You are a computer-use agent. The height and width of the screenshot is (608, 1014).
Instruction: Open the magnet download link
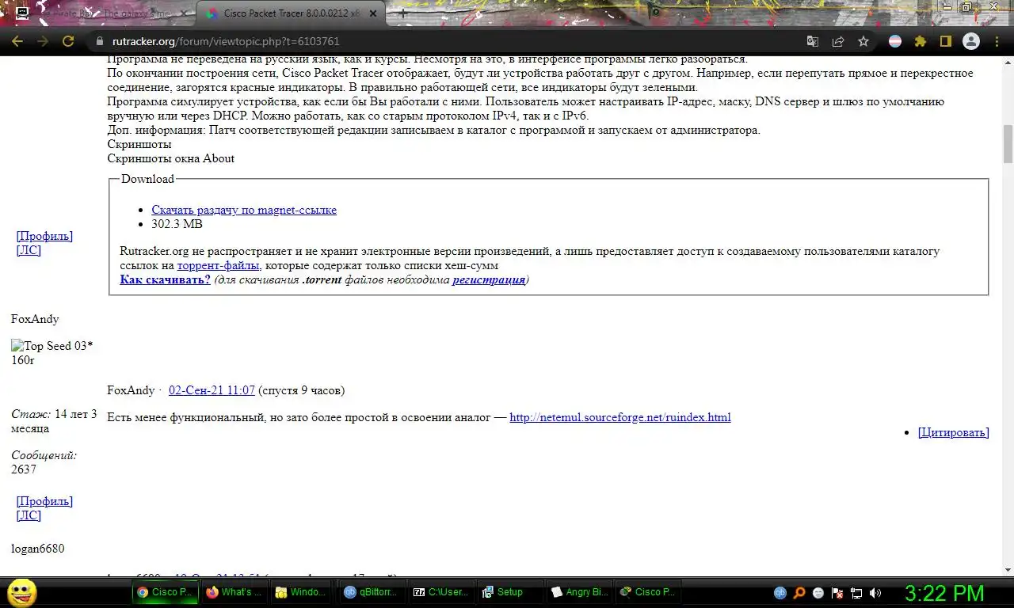pyautogui.click(x=244, y=210)
